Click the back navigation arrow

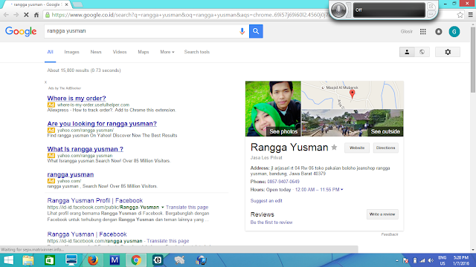[6, 15]
